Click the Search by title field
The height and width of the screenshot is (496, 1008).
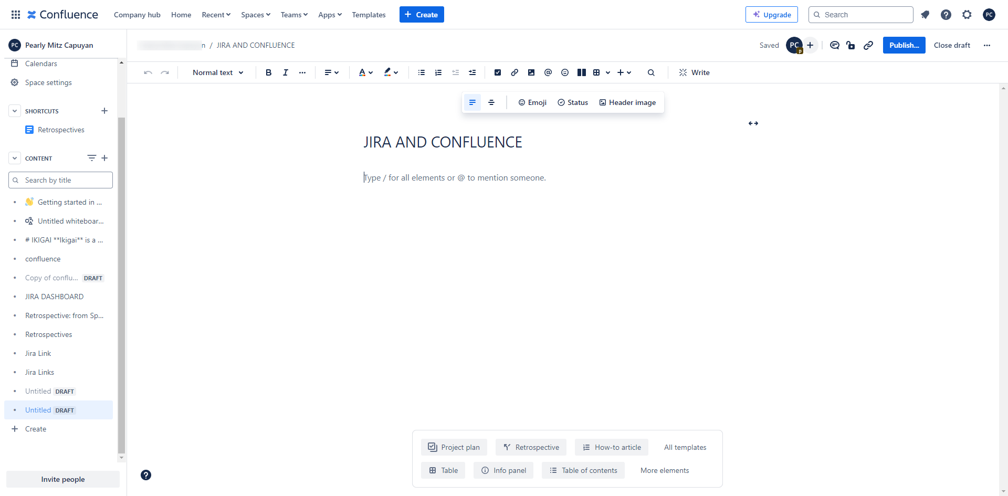click(60, 180)
